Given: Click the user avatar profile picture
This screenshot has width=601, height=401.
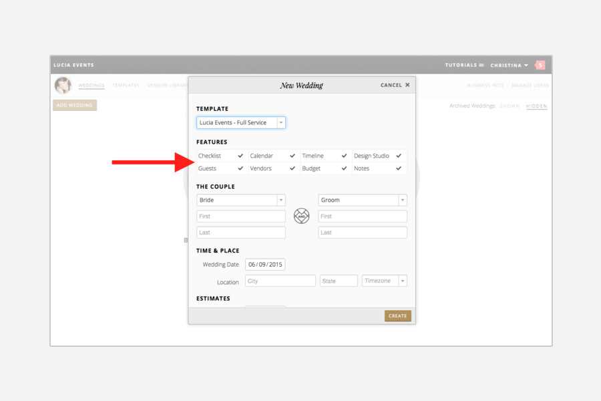Looking at the screenshot, I should click(63, 86).
